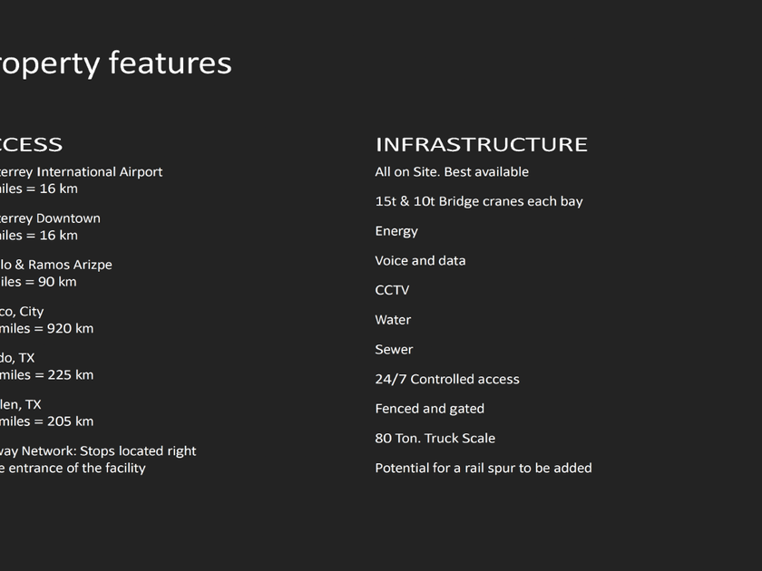Select the '= 920 km' distance line
Image resolution: width=762 pixels, height=571 pixels.
pos(47,329)
